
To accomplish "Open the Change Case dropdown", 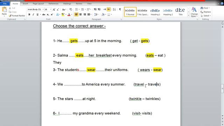I will click(x=64, y=9).
